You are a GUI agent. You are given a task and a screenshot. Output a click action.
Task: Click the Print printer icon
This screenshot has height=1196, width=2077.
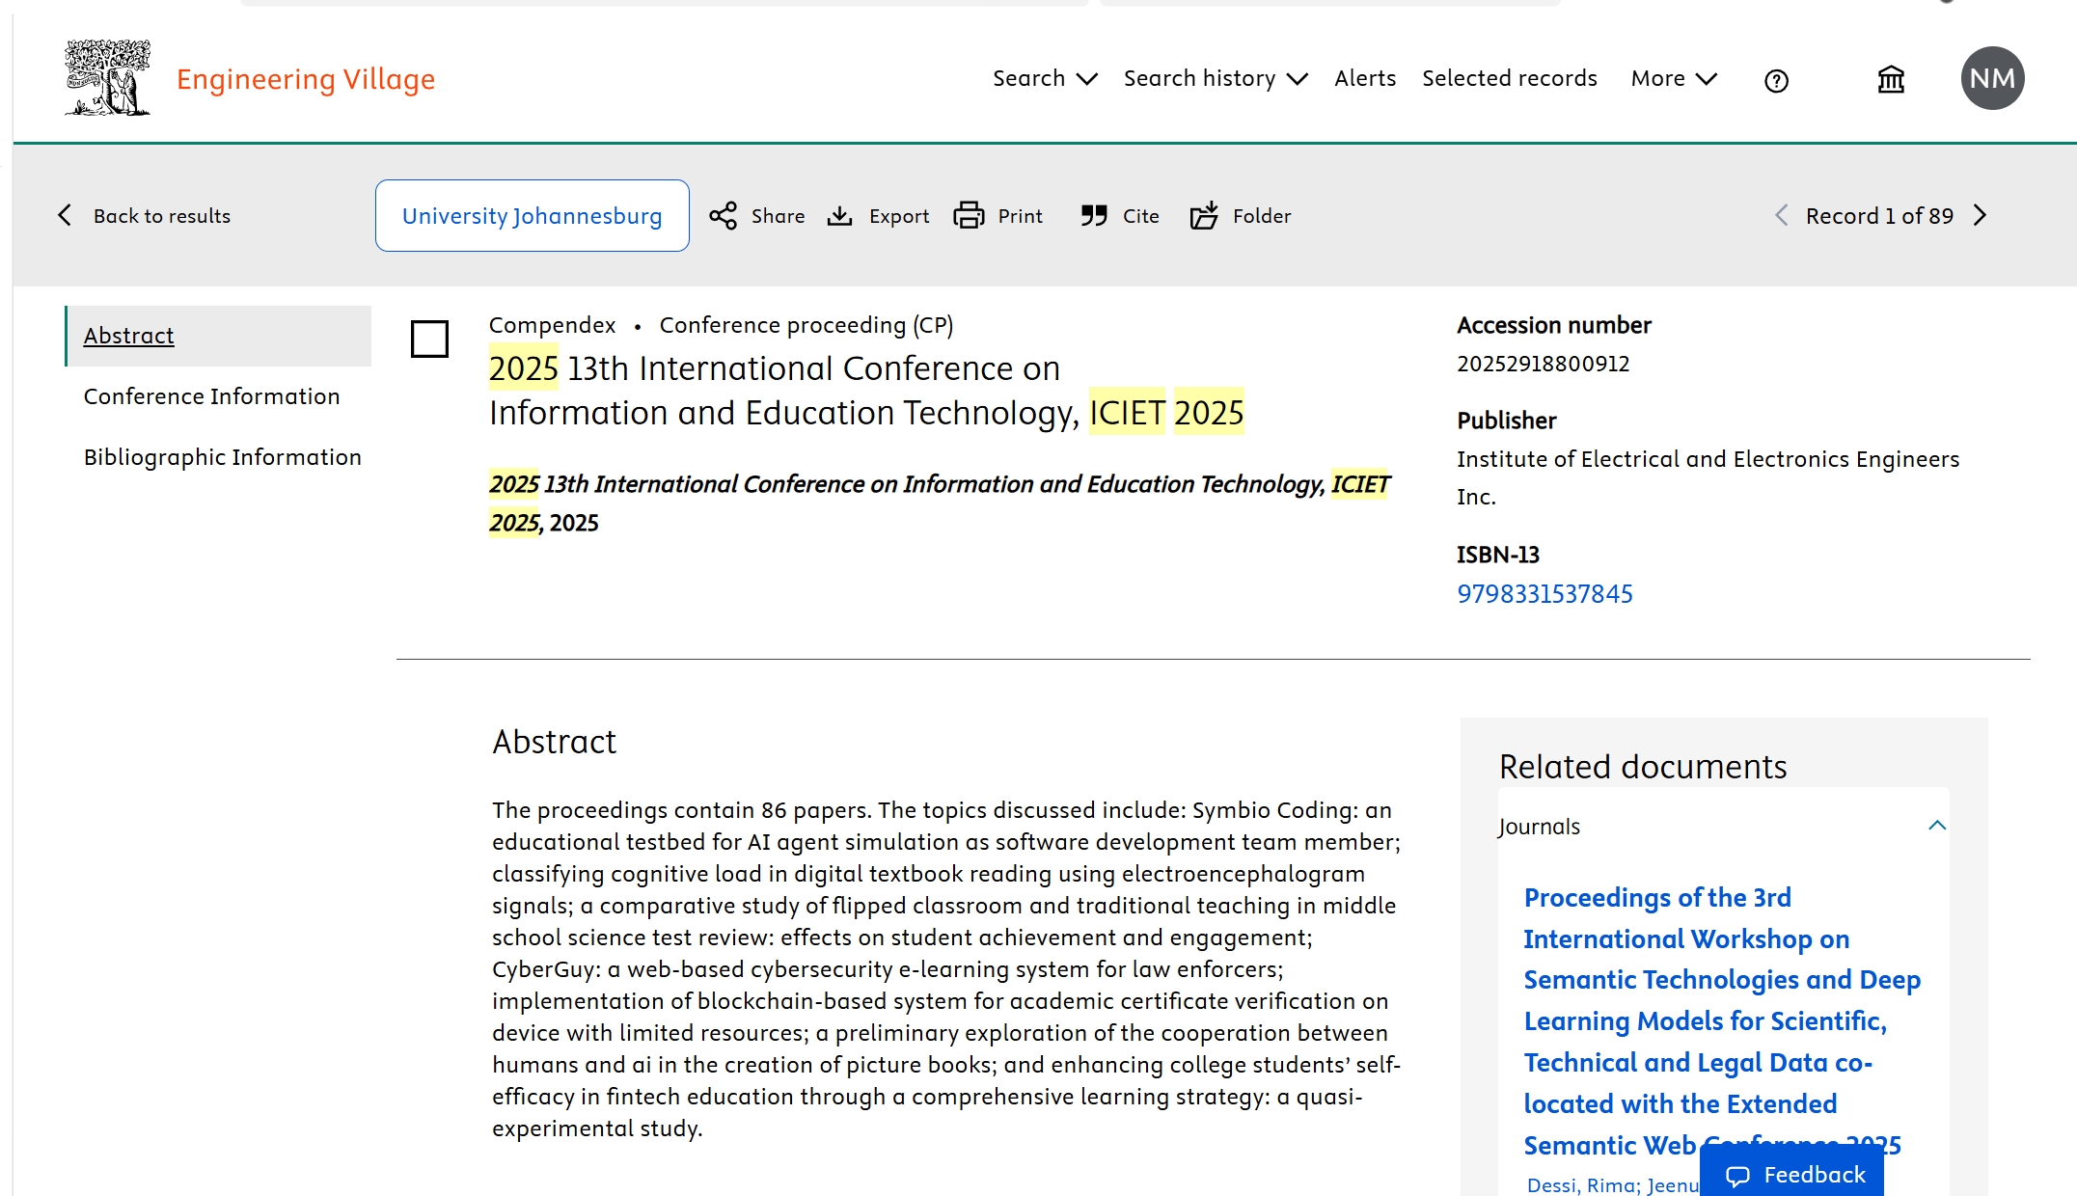[969, 215]
